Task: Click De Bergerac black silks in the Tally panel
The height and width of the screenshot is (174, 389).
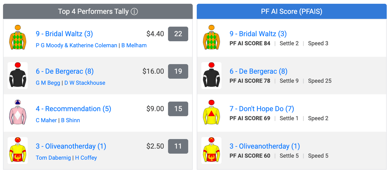Action: [18, 75]
